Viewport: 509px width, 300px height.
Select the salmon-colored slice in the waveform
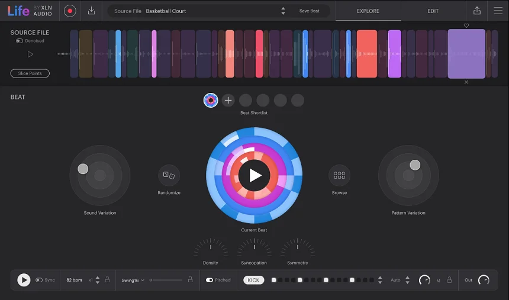coord(230,54)
